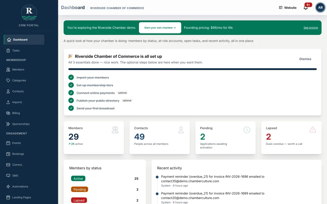Toggle the Connect online payments checkmark
327x204 pixels.
[71, 93]
